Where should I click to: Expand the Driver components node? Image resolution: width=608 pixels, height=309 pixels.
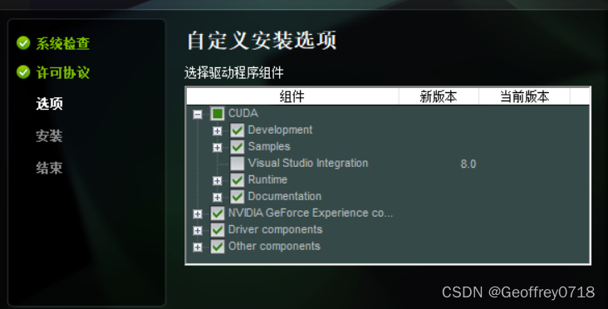tap(198, 230)
